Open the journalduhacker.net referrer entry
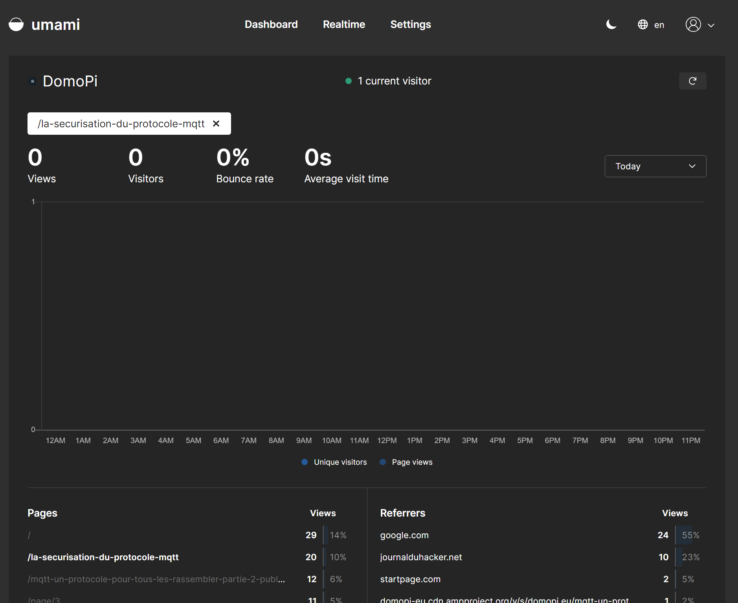 coord(421,557)
